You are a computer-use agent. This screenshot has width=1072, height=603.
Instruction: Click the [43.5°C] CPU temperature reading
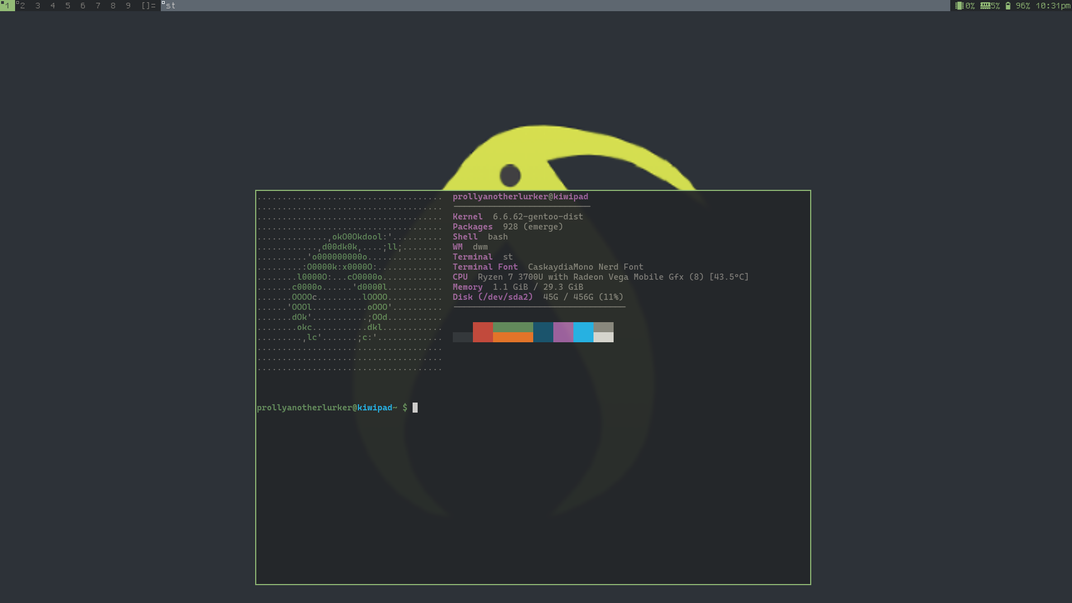point(729,277)
